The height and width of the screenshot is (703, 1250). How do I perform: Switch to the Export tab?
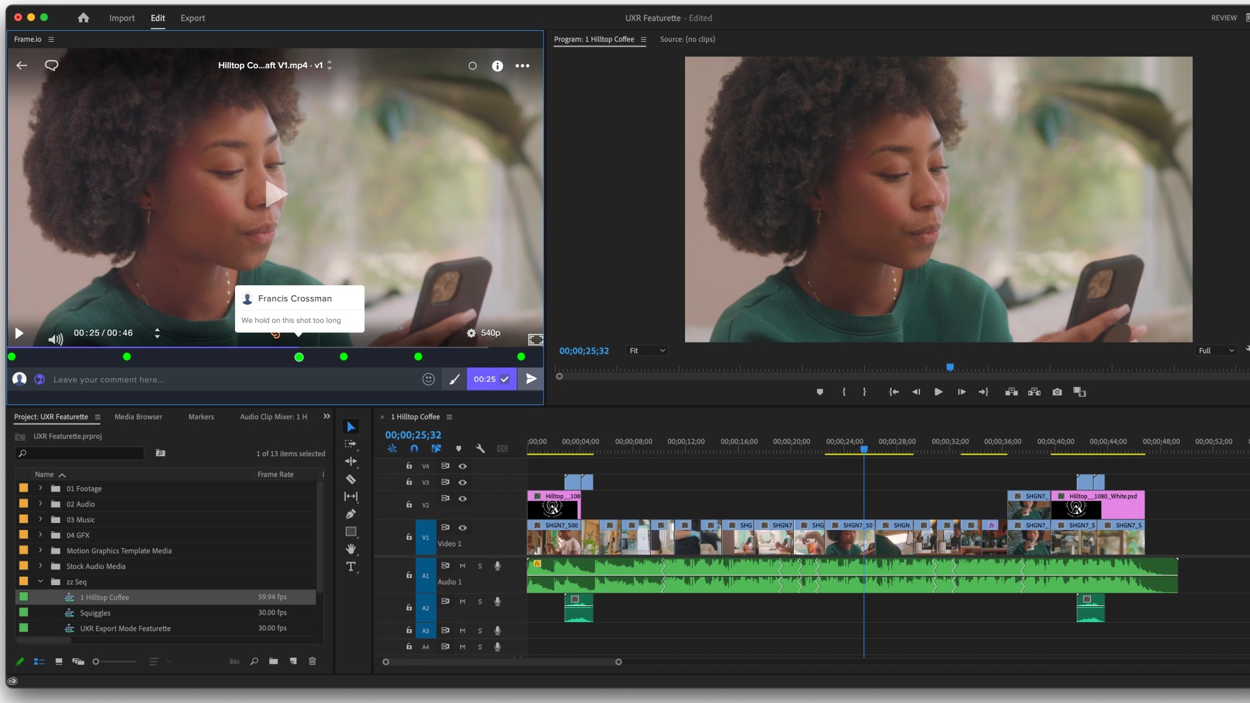[x=193, y=17]
